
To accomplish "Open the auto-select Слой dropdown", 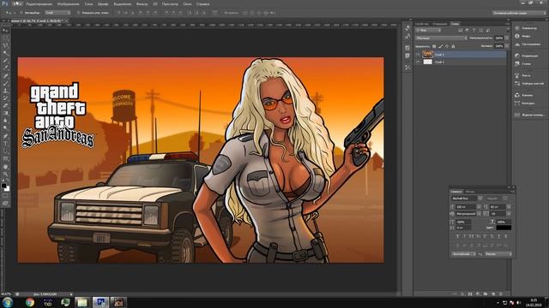I will pos(57,13).
